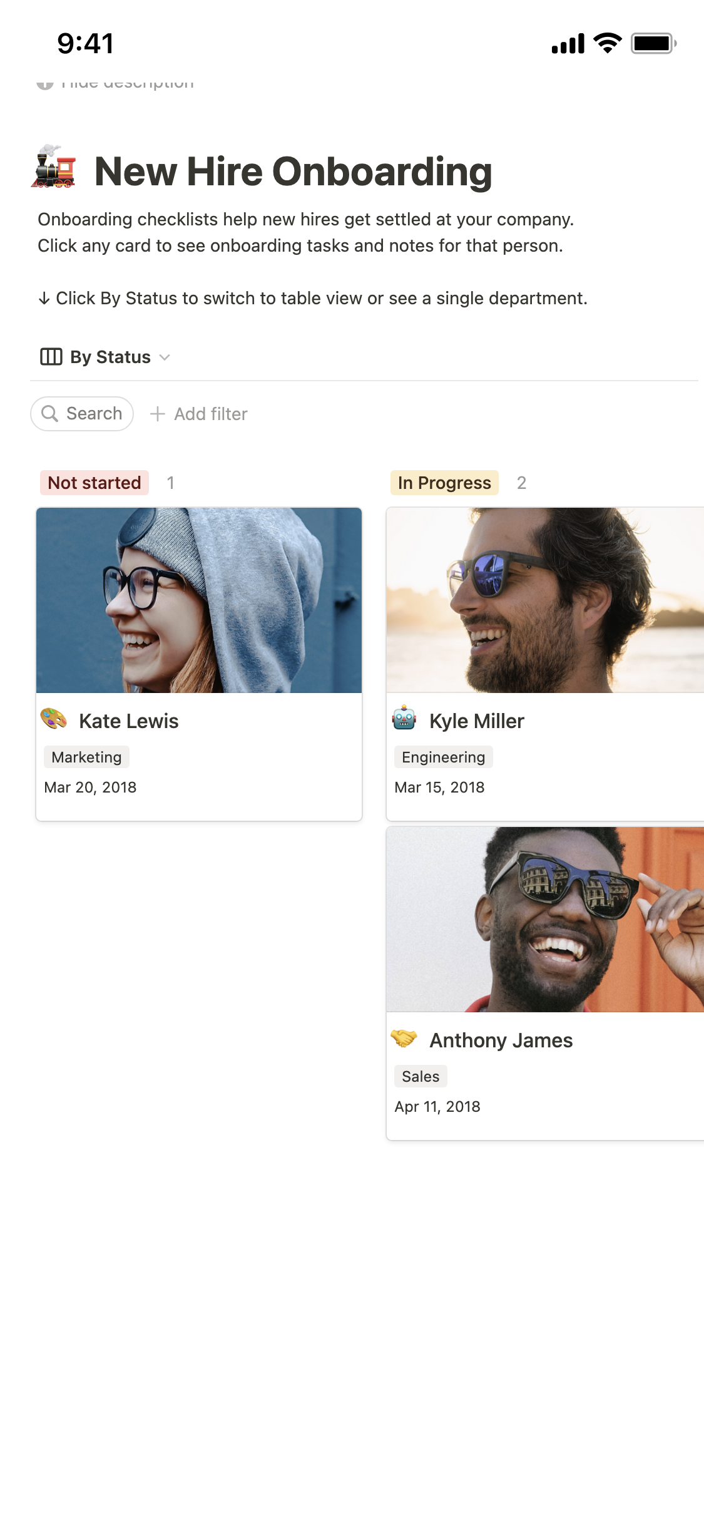704x1525 pixels.
Task: Click the handshake emoji beside Anthony James
Action: click(404, 1038)
